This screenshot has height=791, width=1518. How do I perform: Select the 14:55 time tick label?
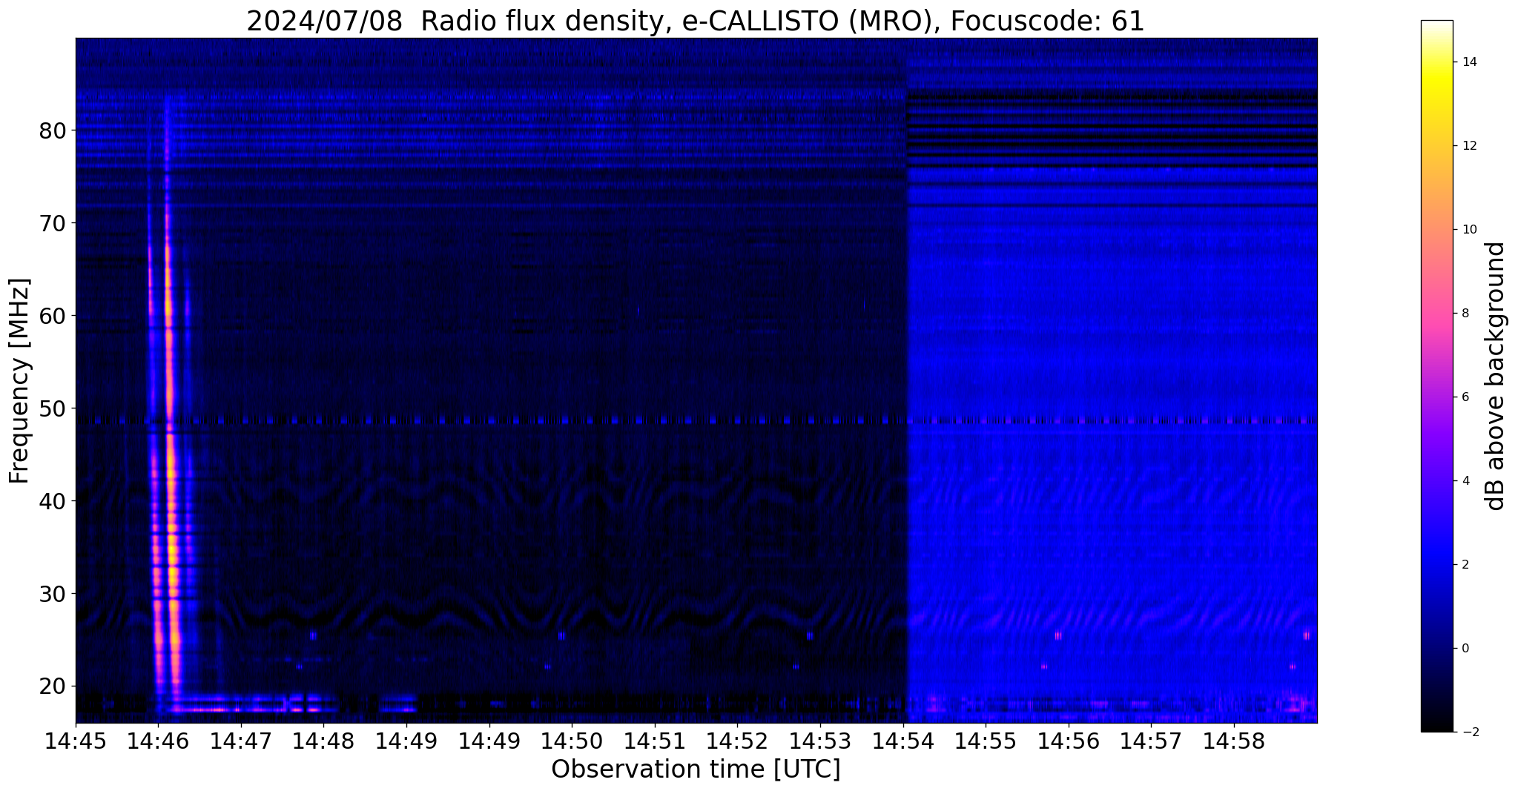[986, 741]
